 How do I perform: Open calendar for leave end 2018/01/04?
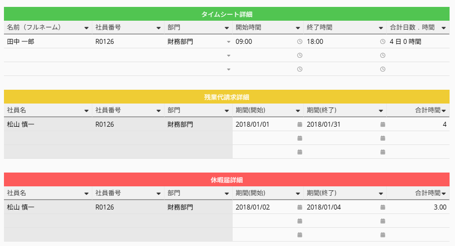click(382, 207)
